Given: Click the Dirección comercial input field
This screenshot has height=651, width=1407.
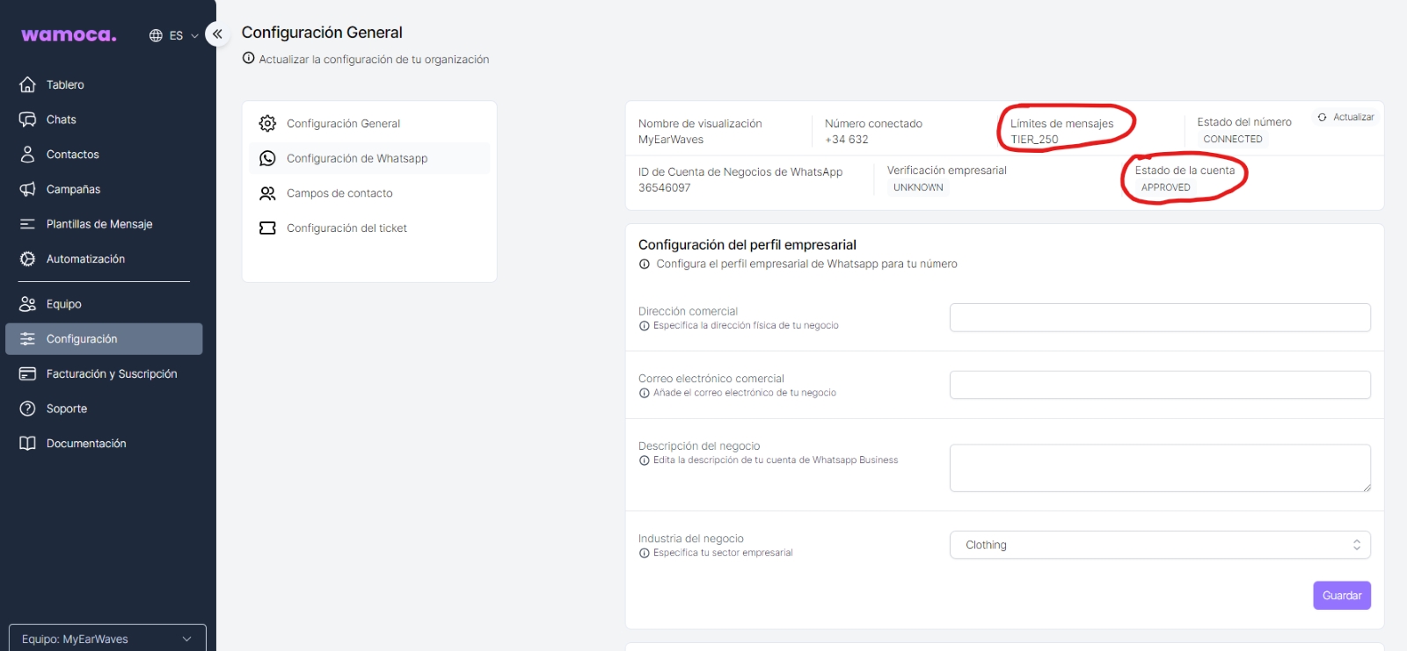Looking at the screenshot, I should 1159,317.
